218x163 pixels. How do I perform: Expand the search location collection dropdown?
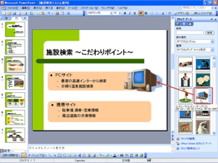pyautogui.click(x=212, y=42)
